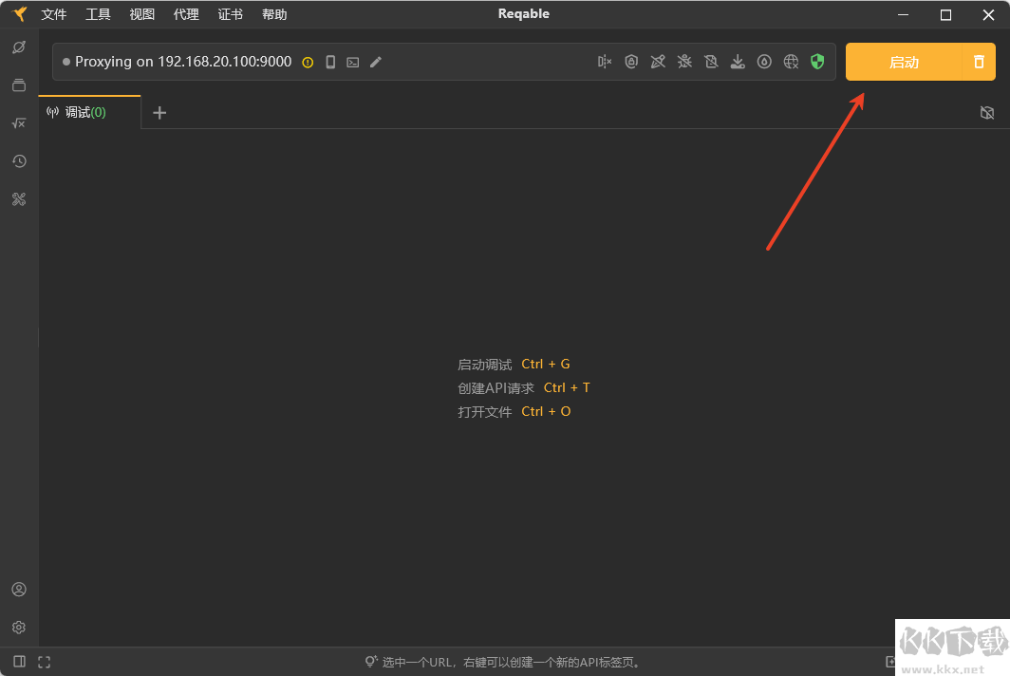Open the 证书 menu
This screenshot has height=676, width=1010.
(230, 14)
